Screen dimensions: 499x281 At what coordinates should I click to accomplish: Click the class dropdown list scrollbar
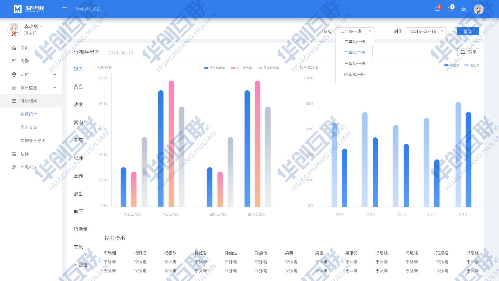click(x=373, y=51)
